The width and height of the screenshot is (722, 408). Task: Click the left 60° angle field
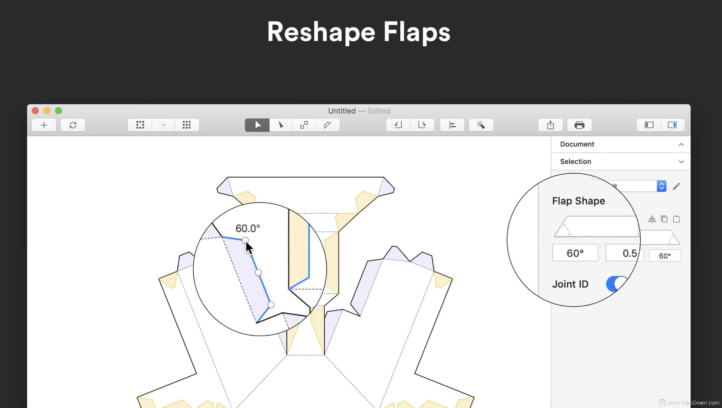[575, 253]
